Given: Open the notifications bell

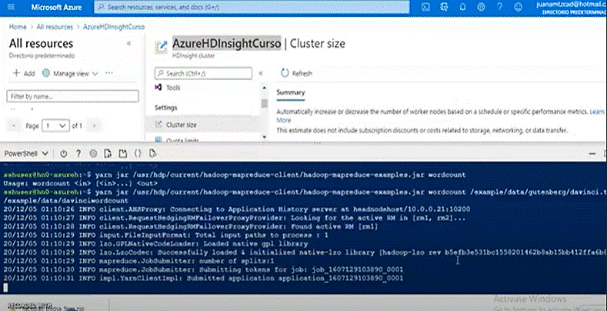Looking at the screenshot, I should click(x=462, y=7).
